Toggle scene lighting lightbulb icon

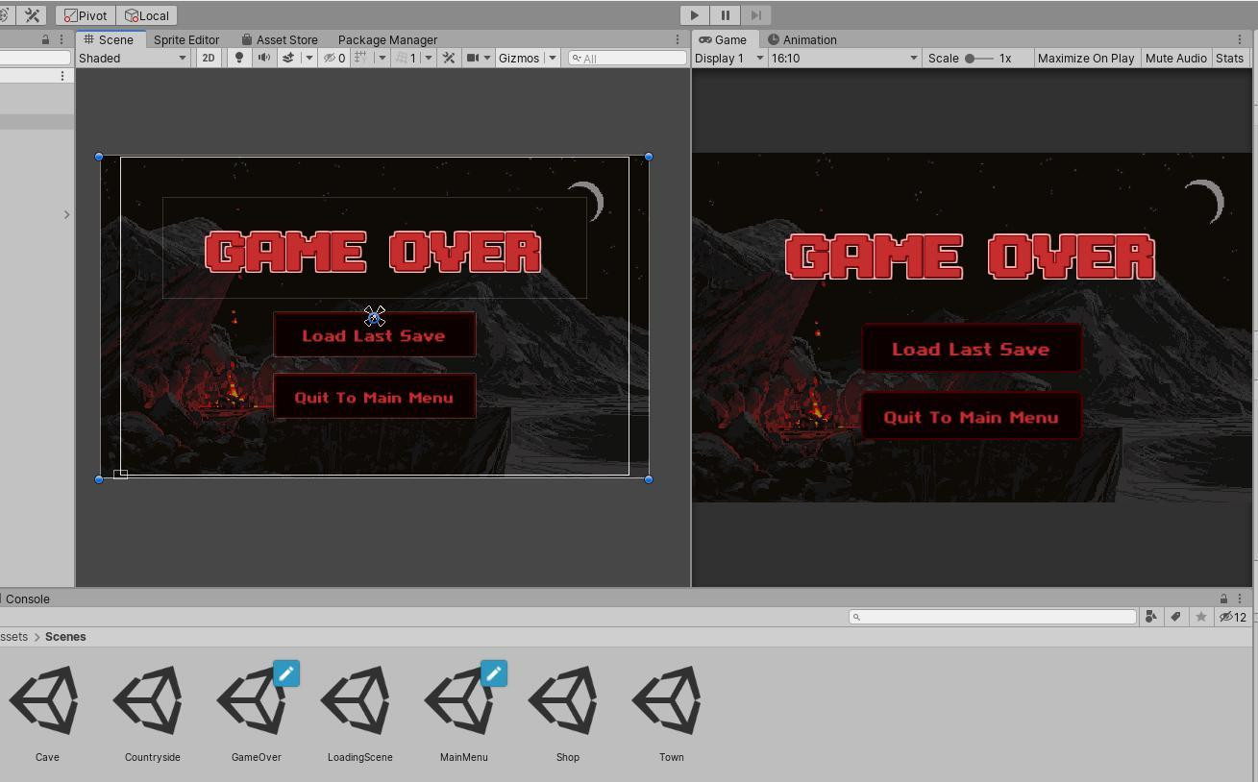point(239,58)
